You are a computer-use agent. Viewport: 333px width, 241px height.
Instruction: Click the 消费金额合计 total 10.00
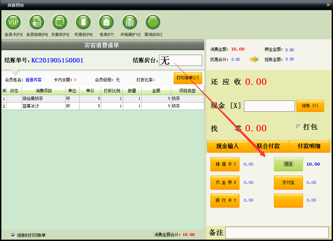click(189, 235)
